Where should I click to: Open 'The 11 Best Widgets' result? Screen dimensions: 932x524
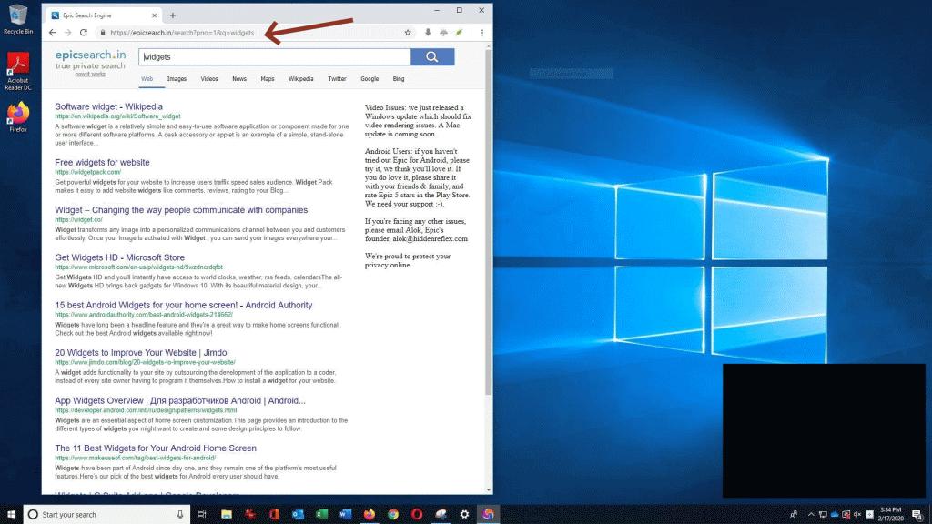156,448
